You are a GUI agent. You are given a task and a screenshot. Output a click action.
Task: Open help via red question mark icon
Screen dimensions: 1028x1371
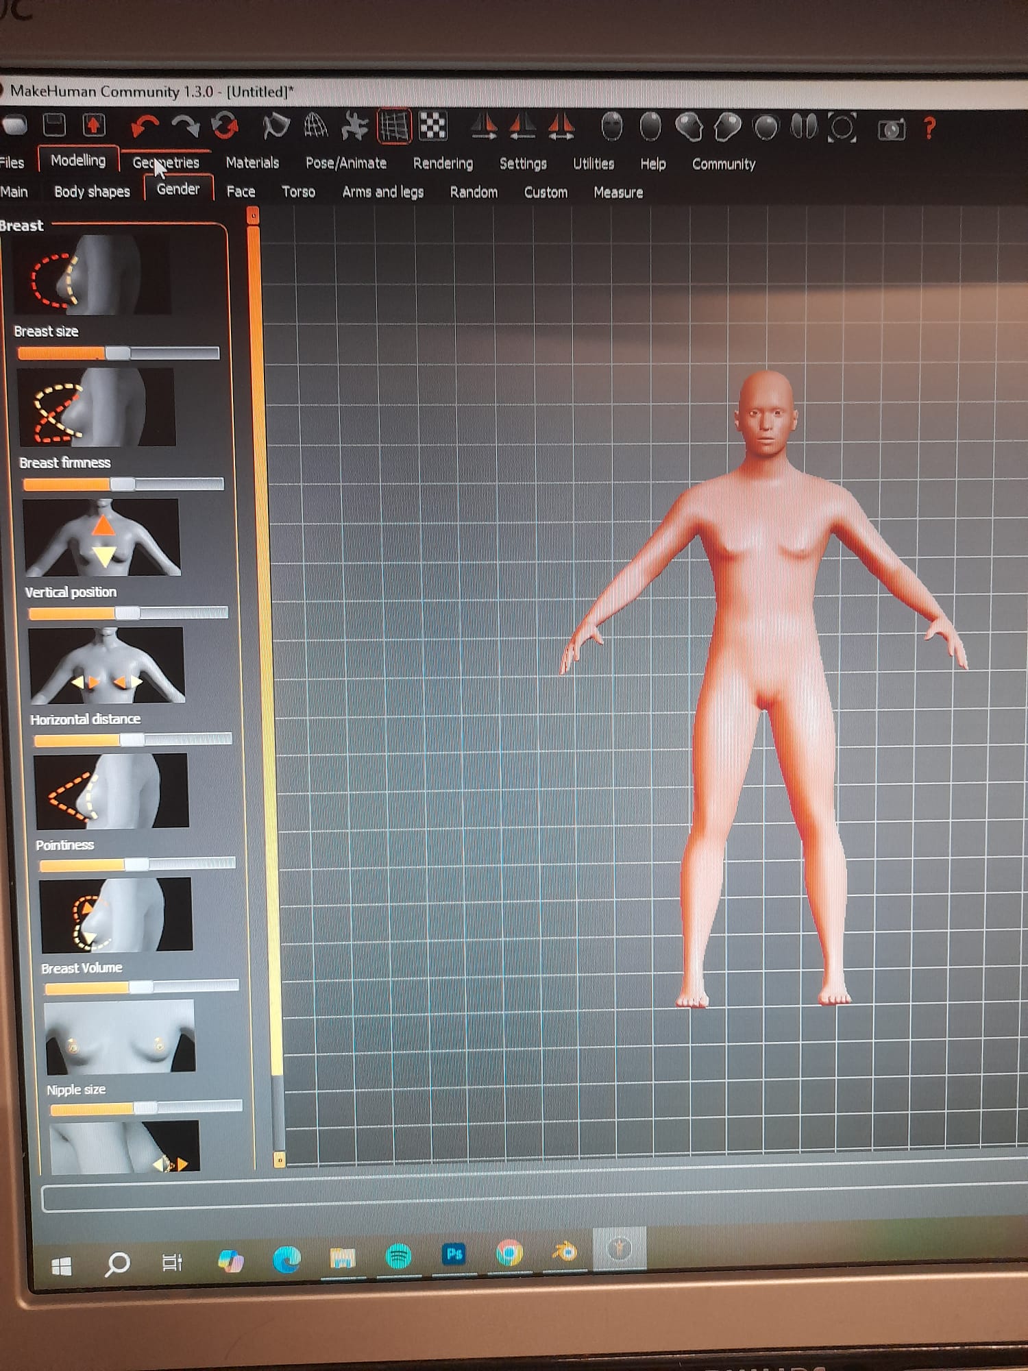929,129
